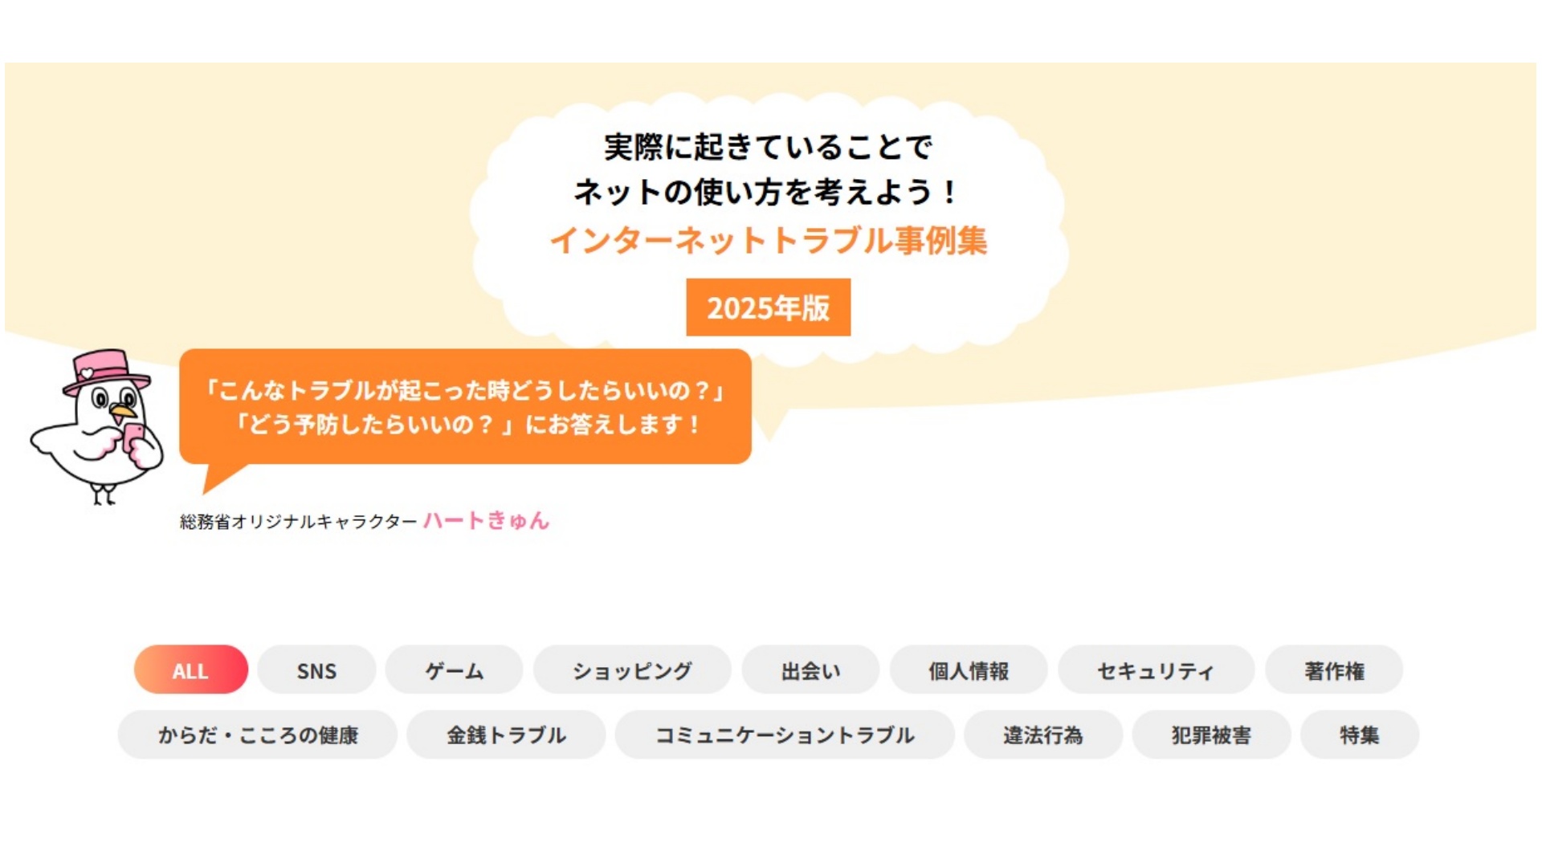Filter cases by SNS category
The width and height of the screenshot is (1542, 867).
pyautogui.click(x=316, y=670)
